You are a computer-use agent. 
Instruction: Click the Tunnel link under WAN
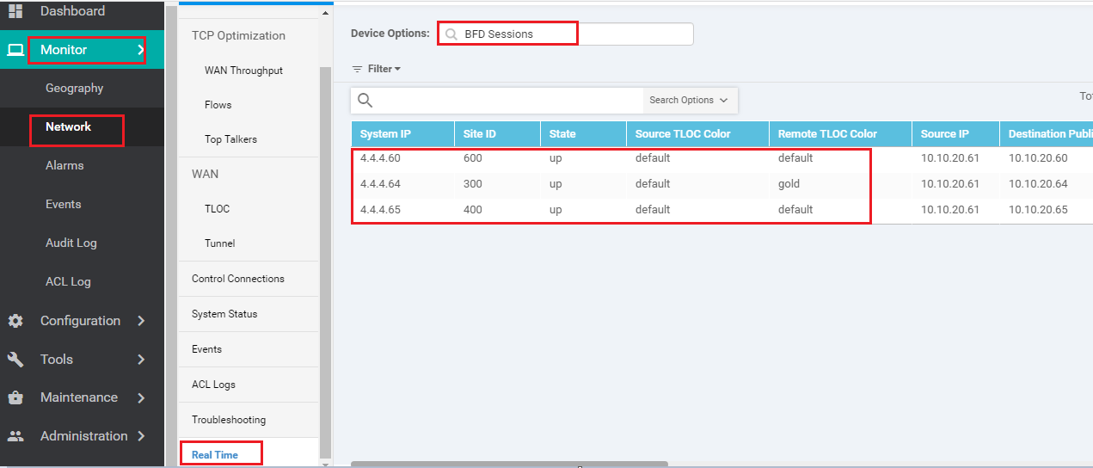[x=219, y=243]
